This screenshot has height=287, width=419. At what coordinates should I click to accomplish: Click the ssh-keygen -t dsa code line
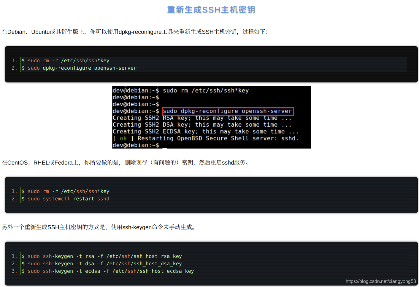click(x=101, y=264)
